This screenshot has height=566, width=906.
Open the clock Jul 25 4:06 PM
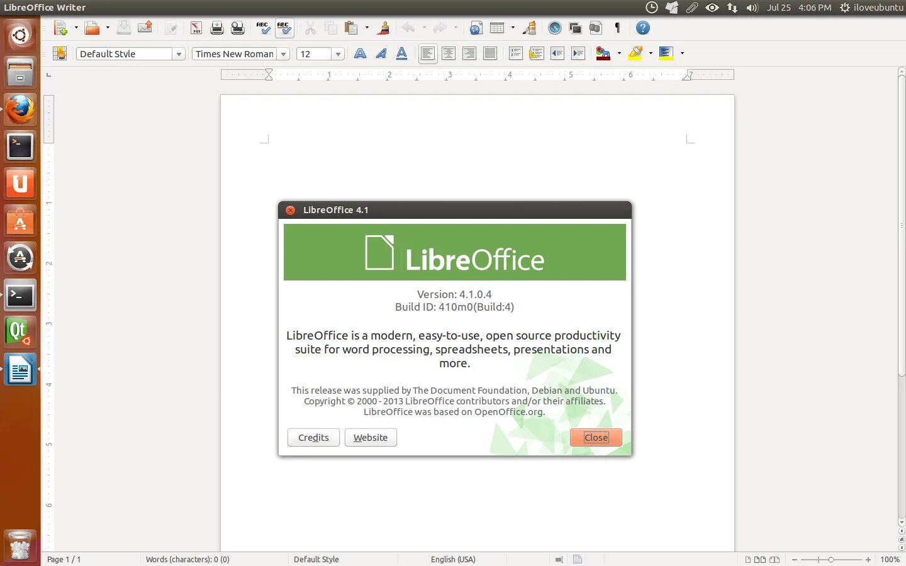(x=799, y=8)
